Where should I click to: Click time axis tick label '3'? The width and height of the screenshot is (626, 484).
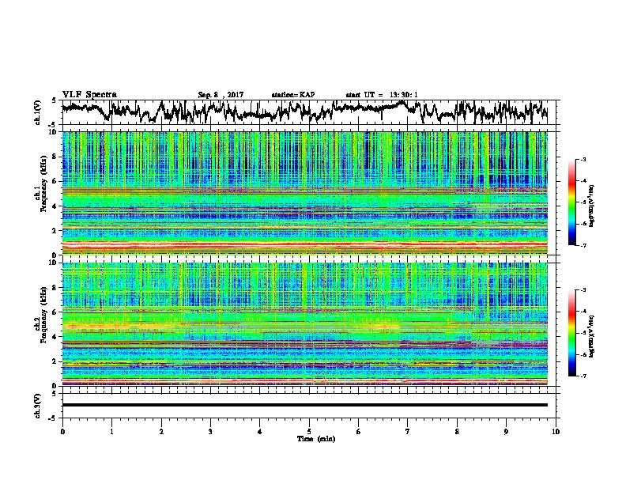point(210,432)
